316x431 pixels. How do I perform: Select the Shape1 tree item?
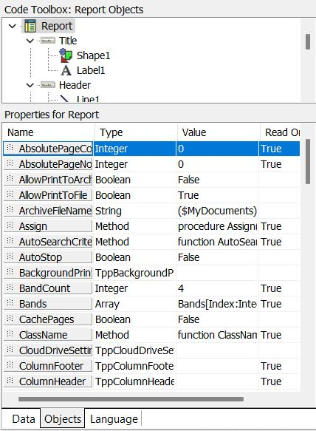tap(93, 55)
